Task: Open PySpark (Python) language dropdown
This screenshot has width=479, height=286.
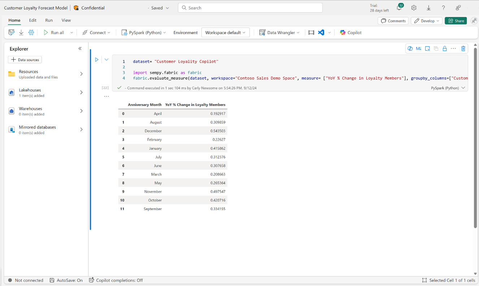Action: [x=144, y=33]
